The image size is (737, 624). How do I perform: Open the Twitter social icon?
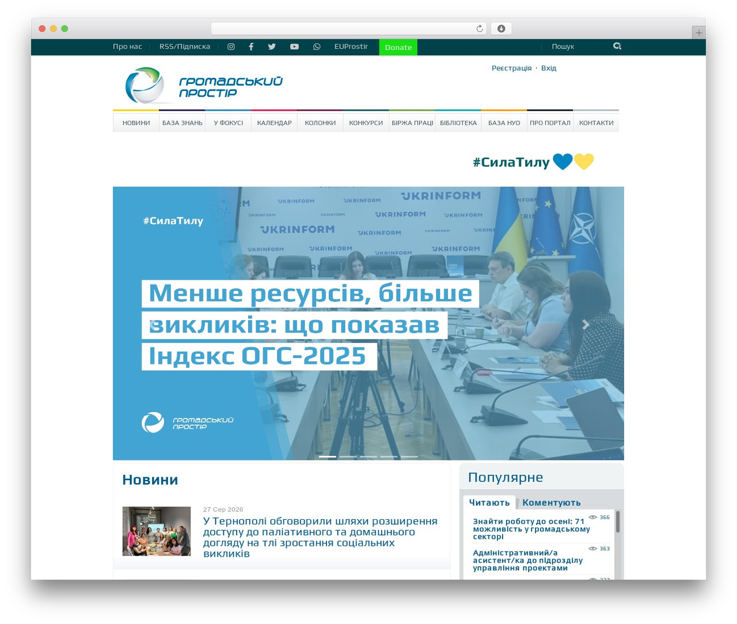(x=272, y=47)
